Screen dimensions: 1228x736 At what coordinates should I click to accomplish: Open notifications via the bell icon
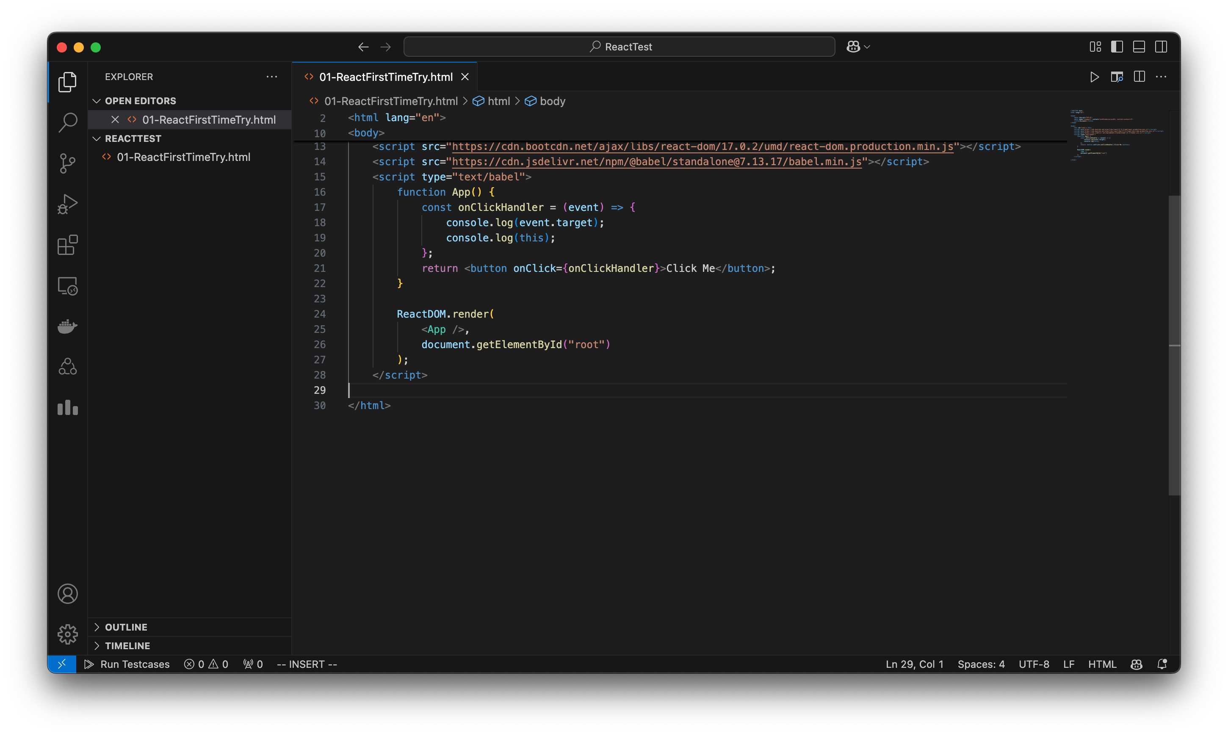[1162, 664]
